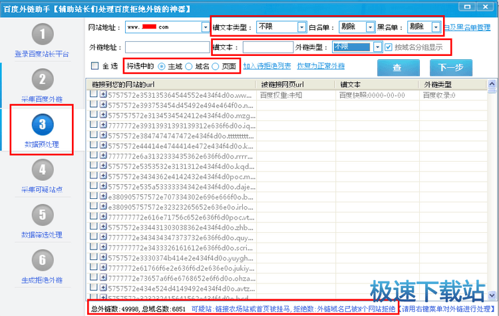
Task: Tick checkbox for row 7777772e61766f6e2e636f6d2e
Action: pyautogui.click(x=94, y=267)
